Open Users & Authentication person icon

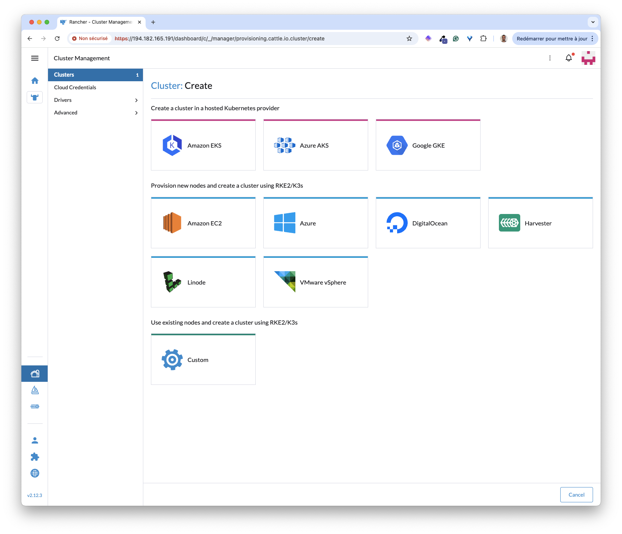[35, 441]
